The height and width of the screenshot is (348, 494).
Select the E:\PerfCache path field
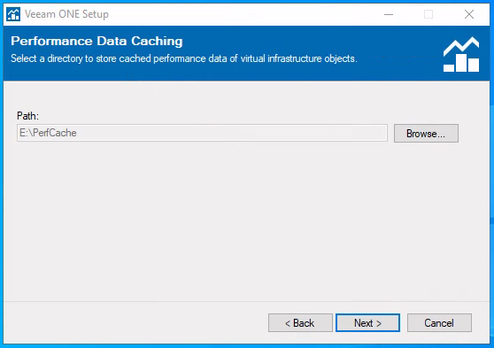point(202,133)
